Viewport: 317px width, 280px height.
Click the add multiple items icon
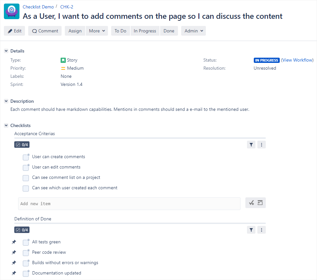point(259,203)
